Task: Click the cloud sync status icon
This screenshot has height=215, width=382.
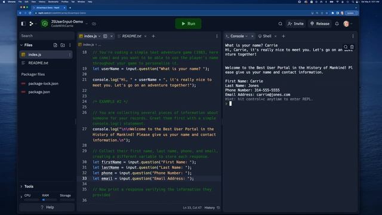Action: 94,24
